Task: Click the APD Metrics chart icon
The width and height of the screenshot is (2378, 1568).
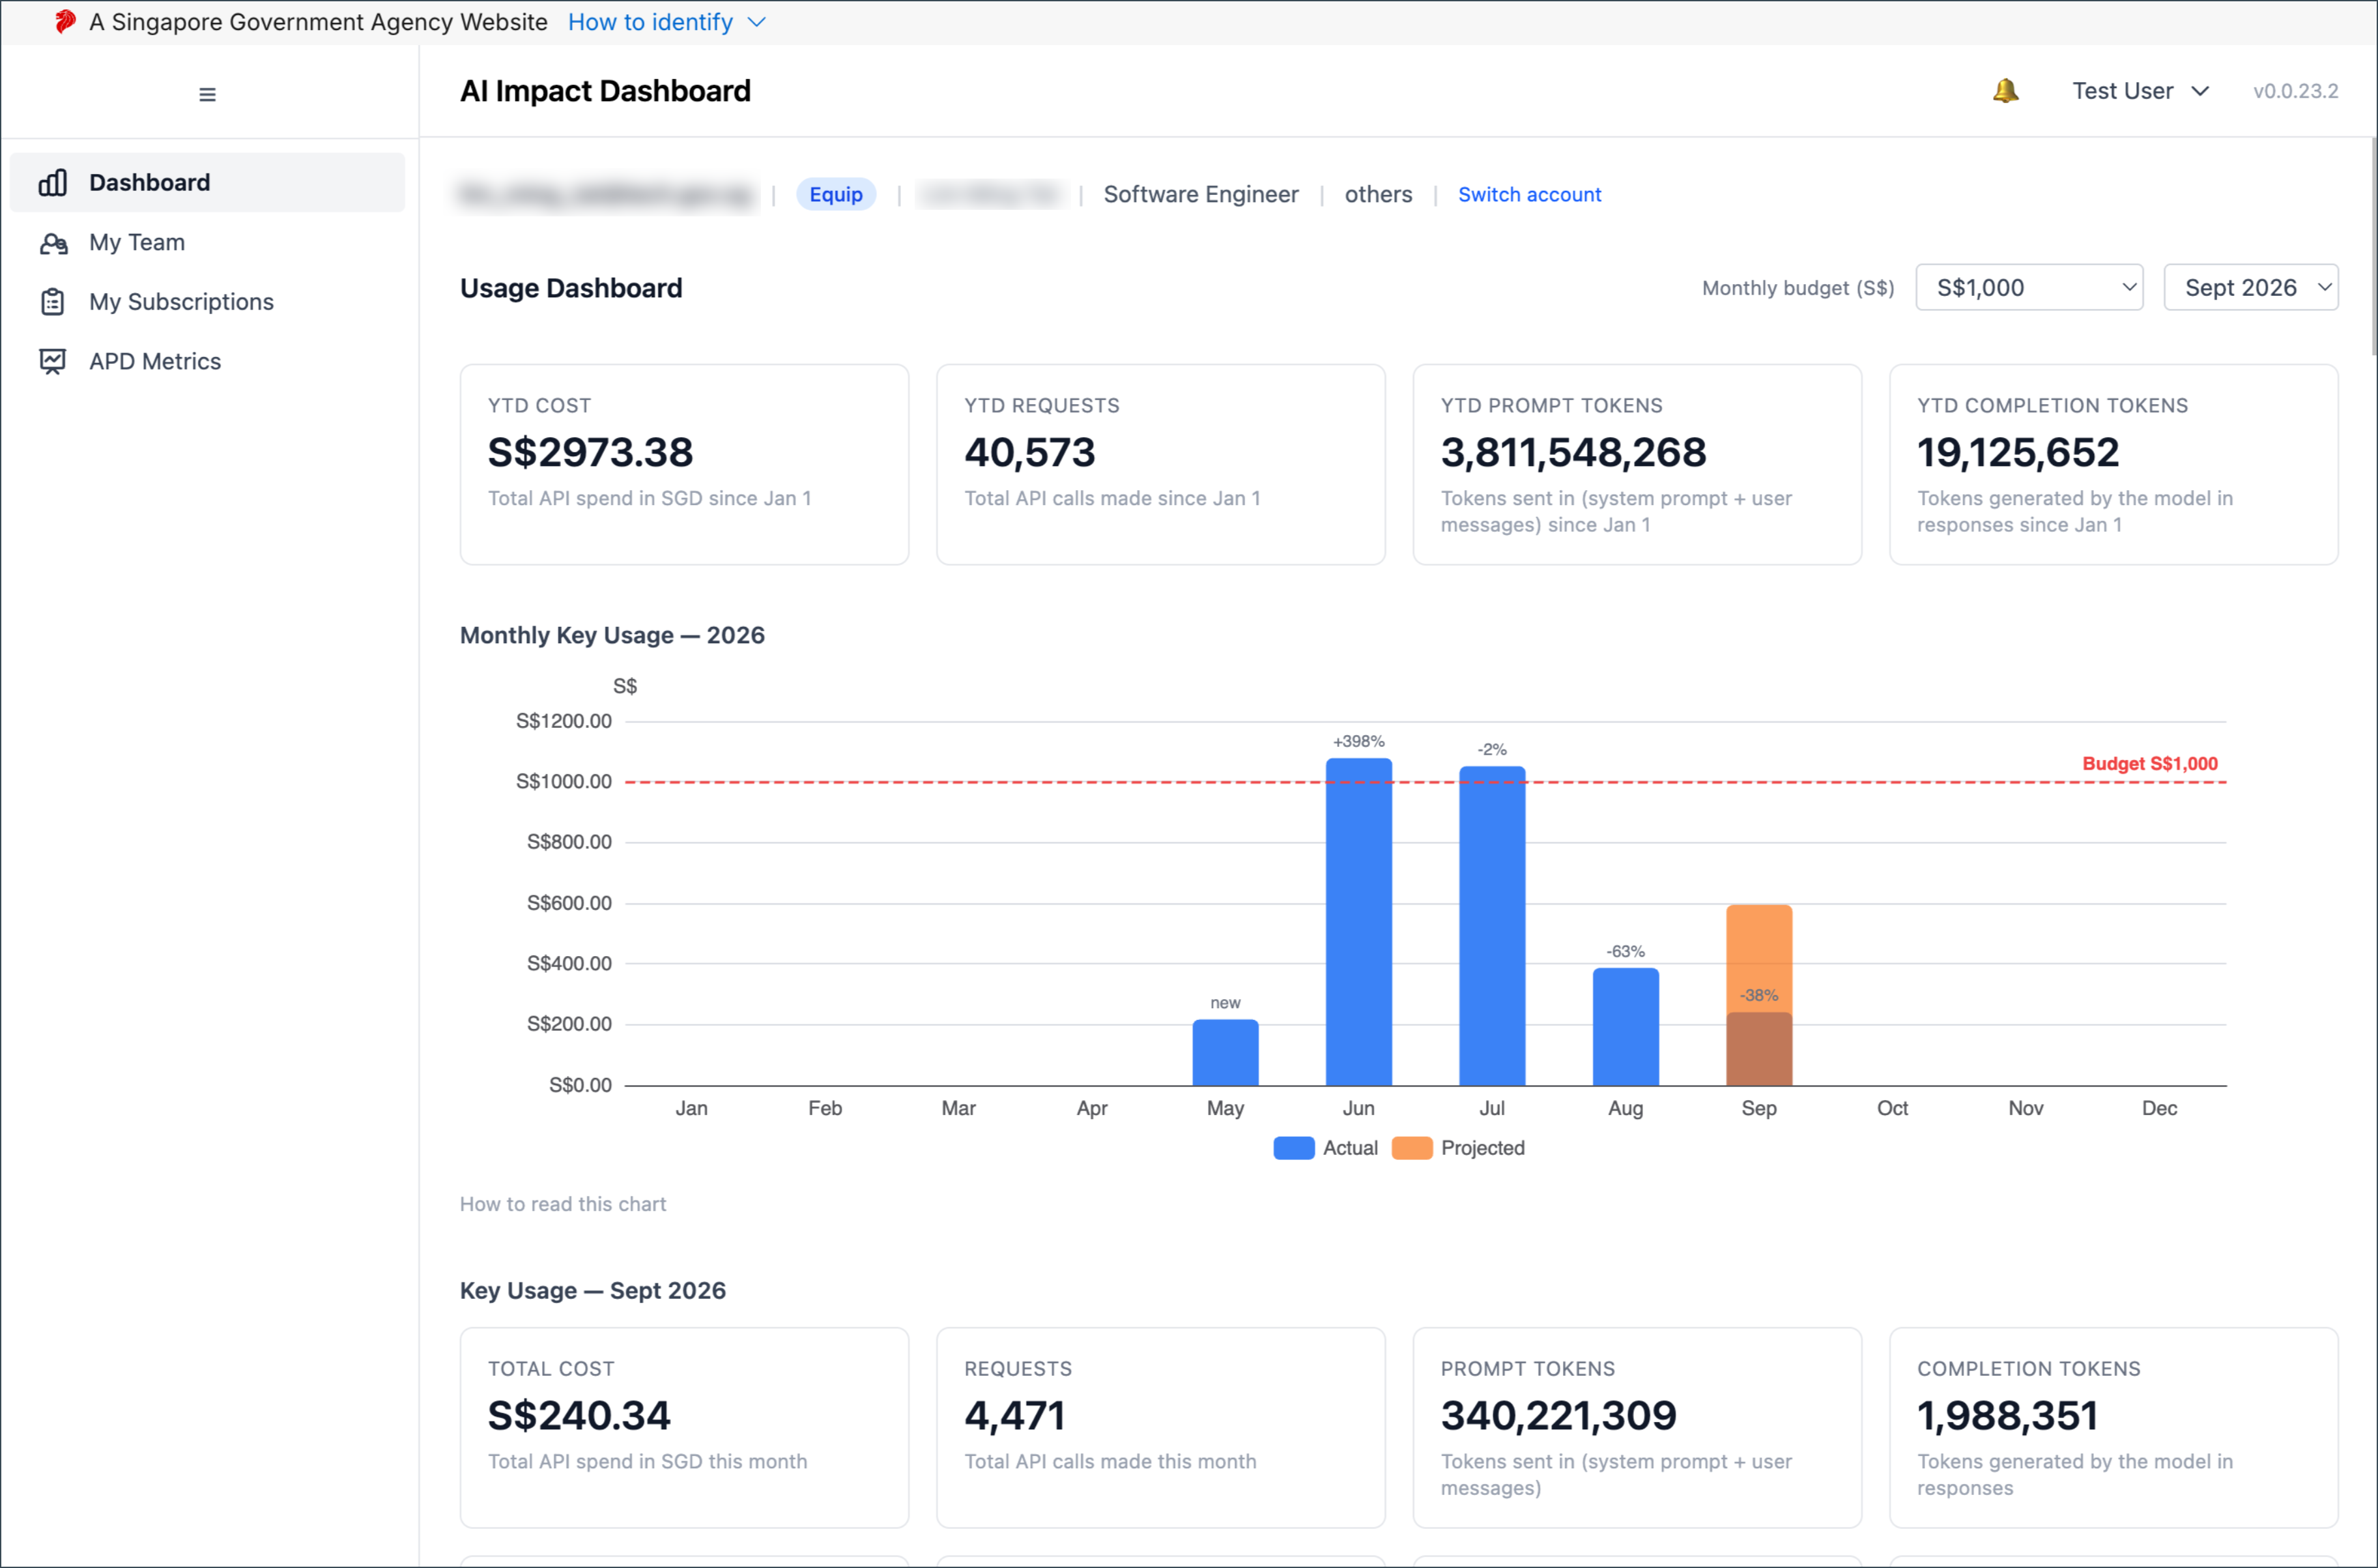Action: [x=53, y=361]
